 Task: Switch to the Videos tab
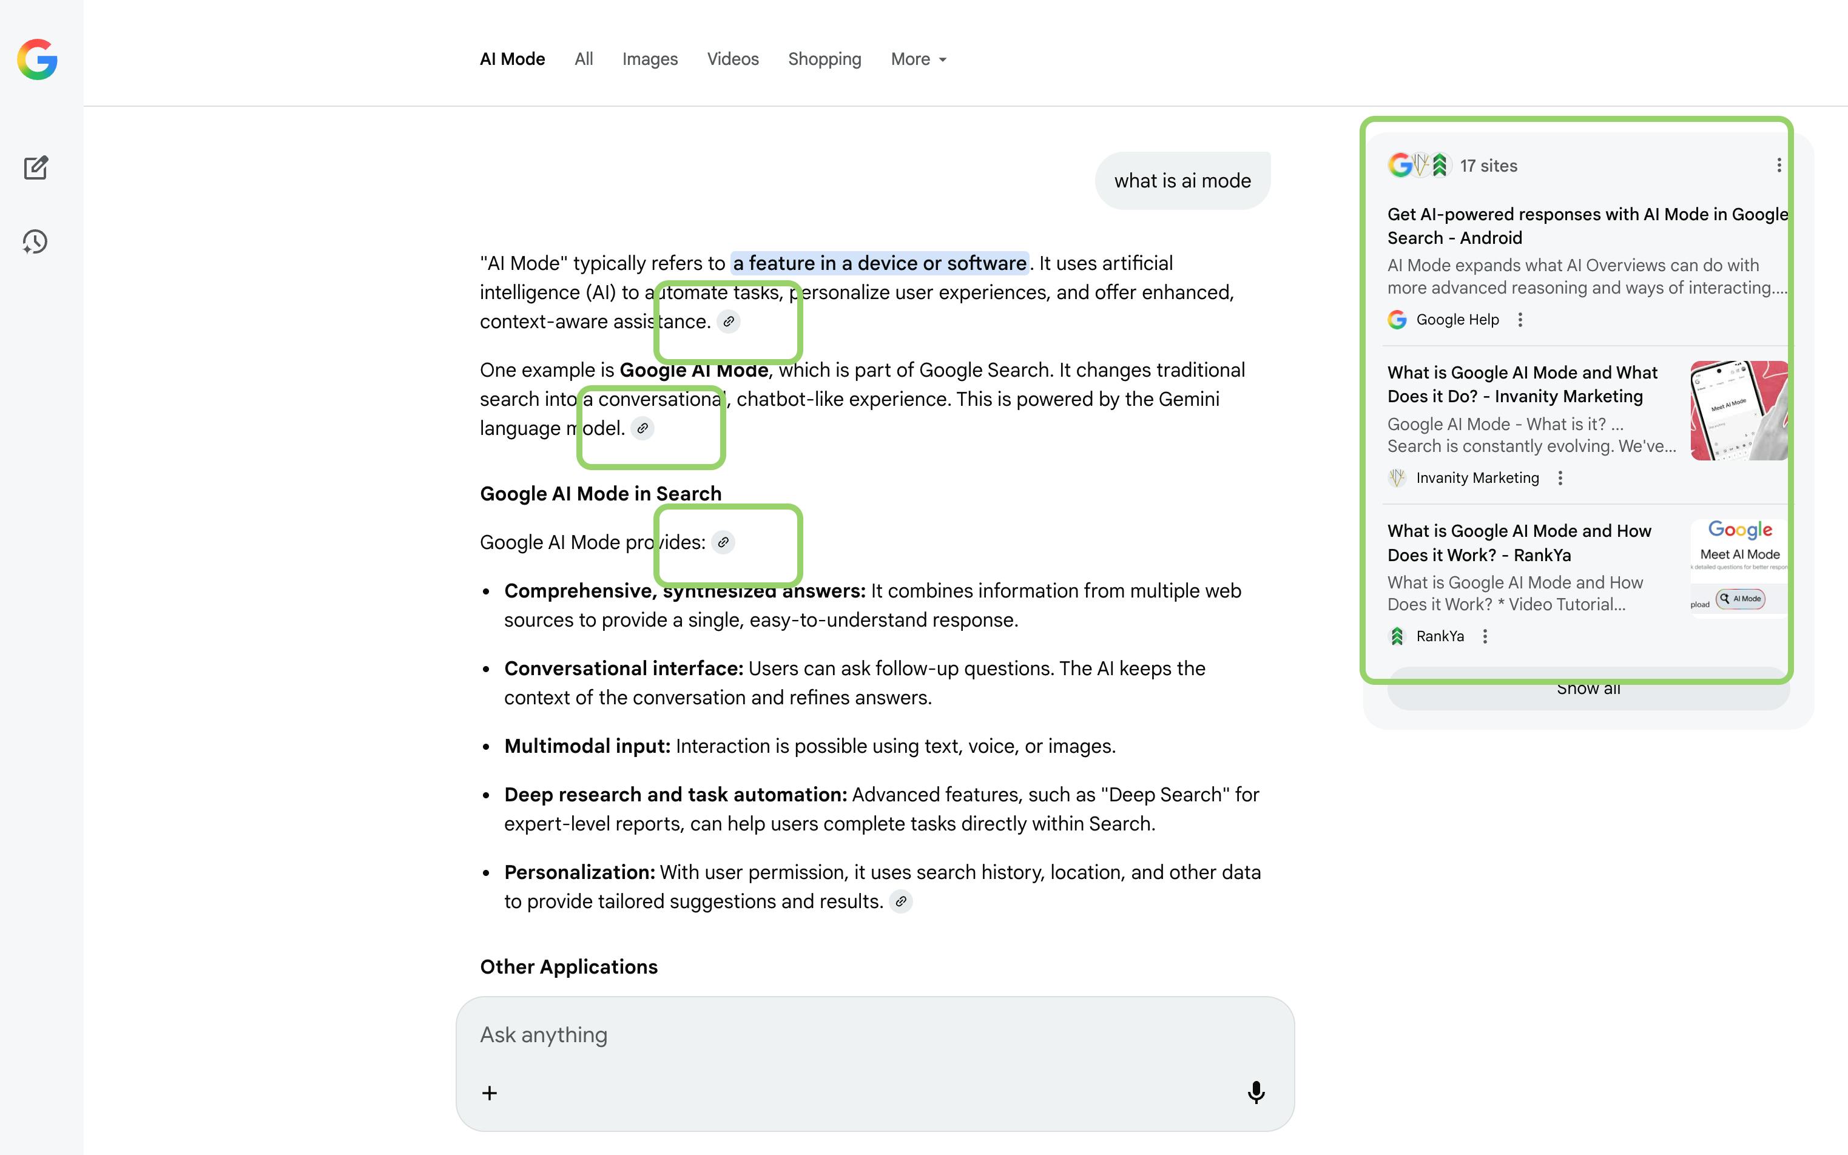pyautogui.click(x=732, y=59)
